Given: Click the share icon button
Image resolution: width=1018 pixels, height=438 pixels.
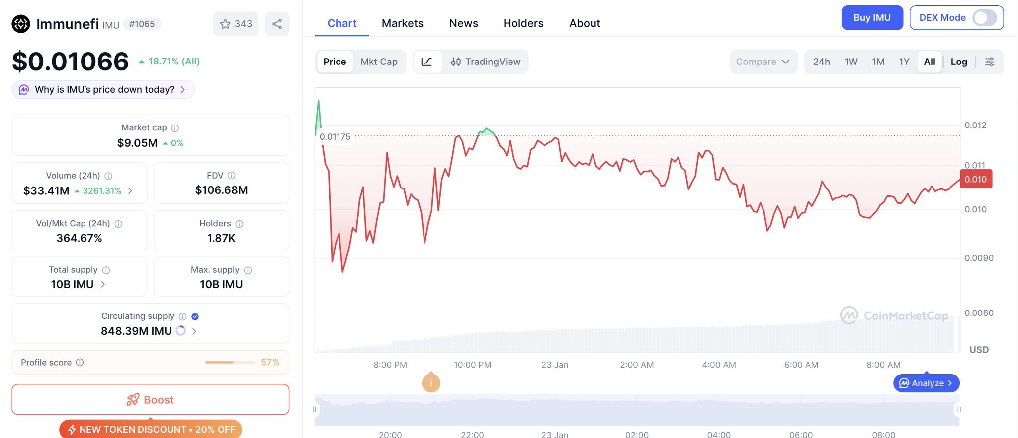Looking at the screenshot, I should click(x=277, y=24).
